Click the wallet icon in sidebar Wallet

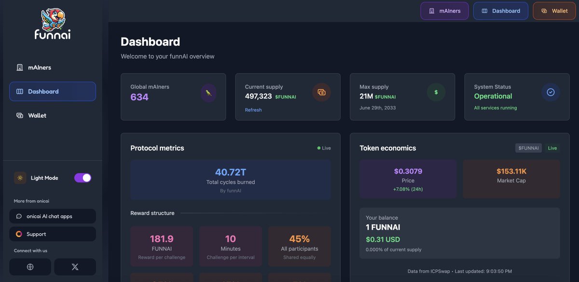(20, 115)
